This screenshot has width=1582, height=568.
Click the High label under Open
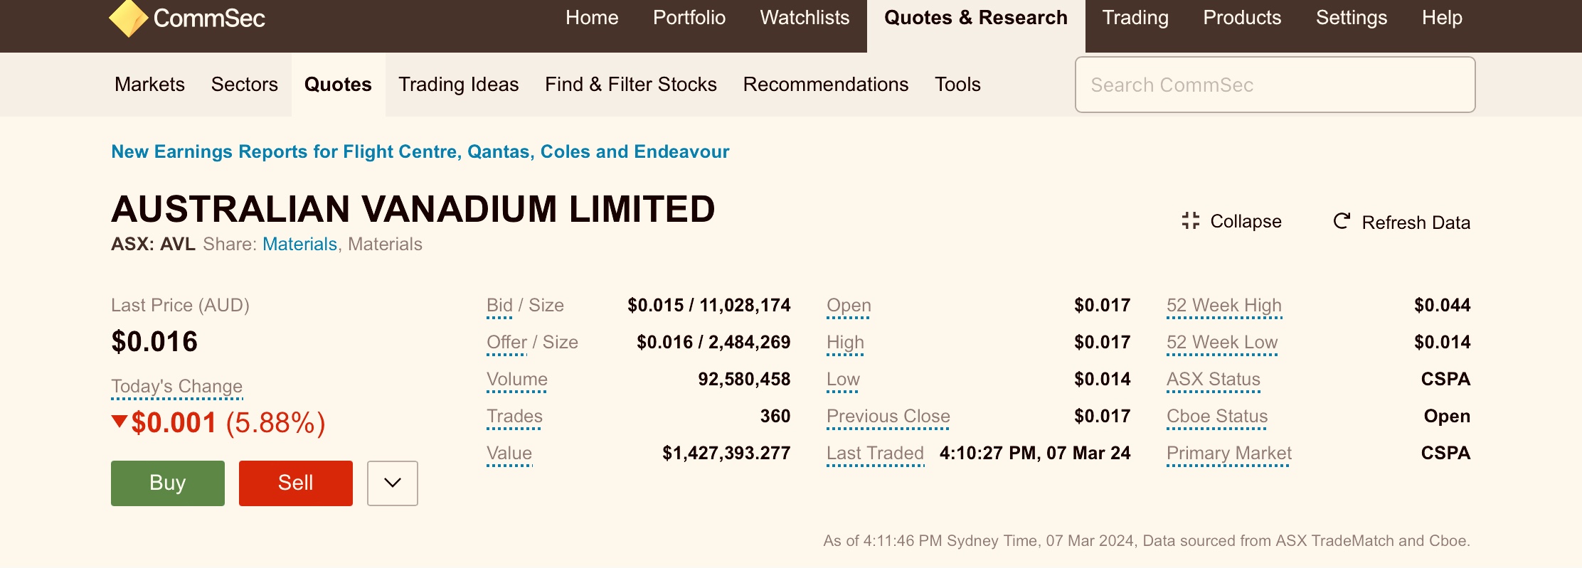845,343
